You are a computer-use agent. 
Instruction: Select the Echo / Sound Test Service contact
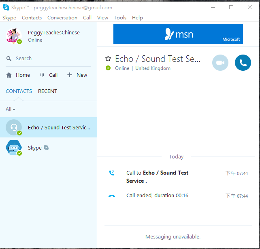pos(49,127)
